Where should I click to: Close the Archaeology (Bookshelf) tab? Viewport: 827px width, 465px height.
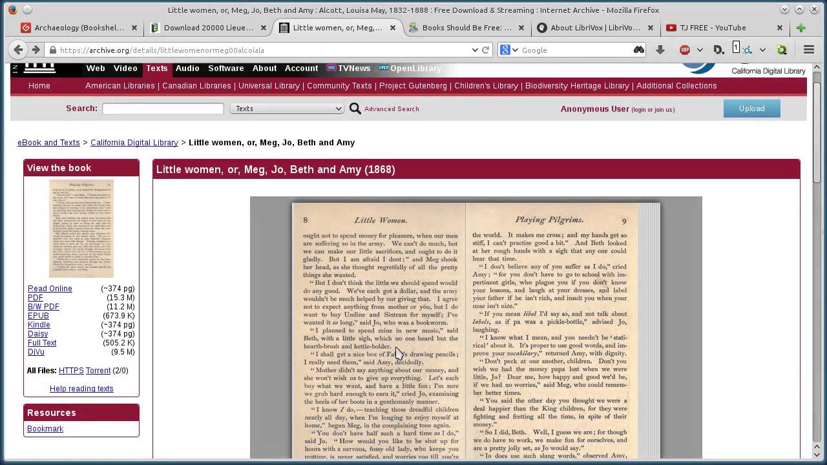coord(134,28)
